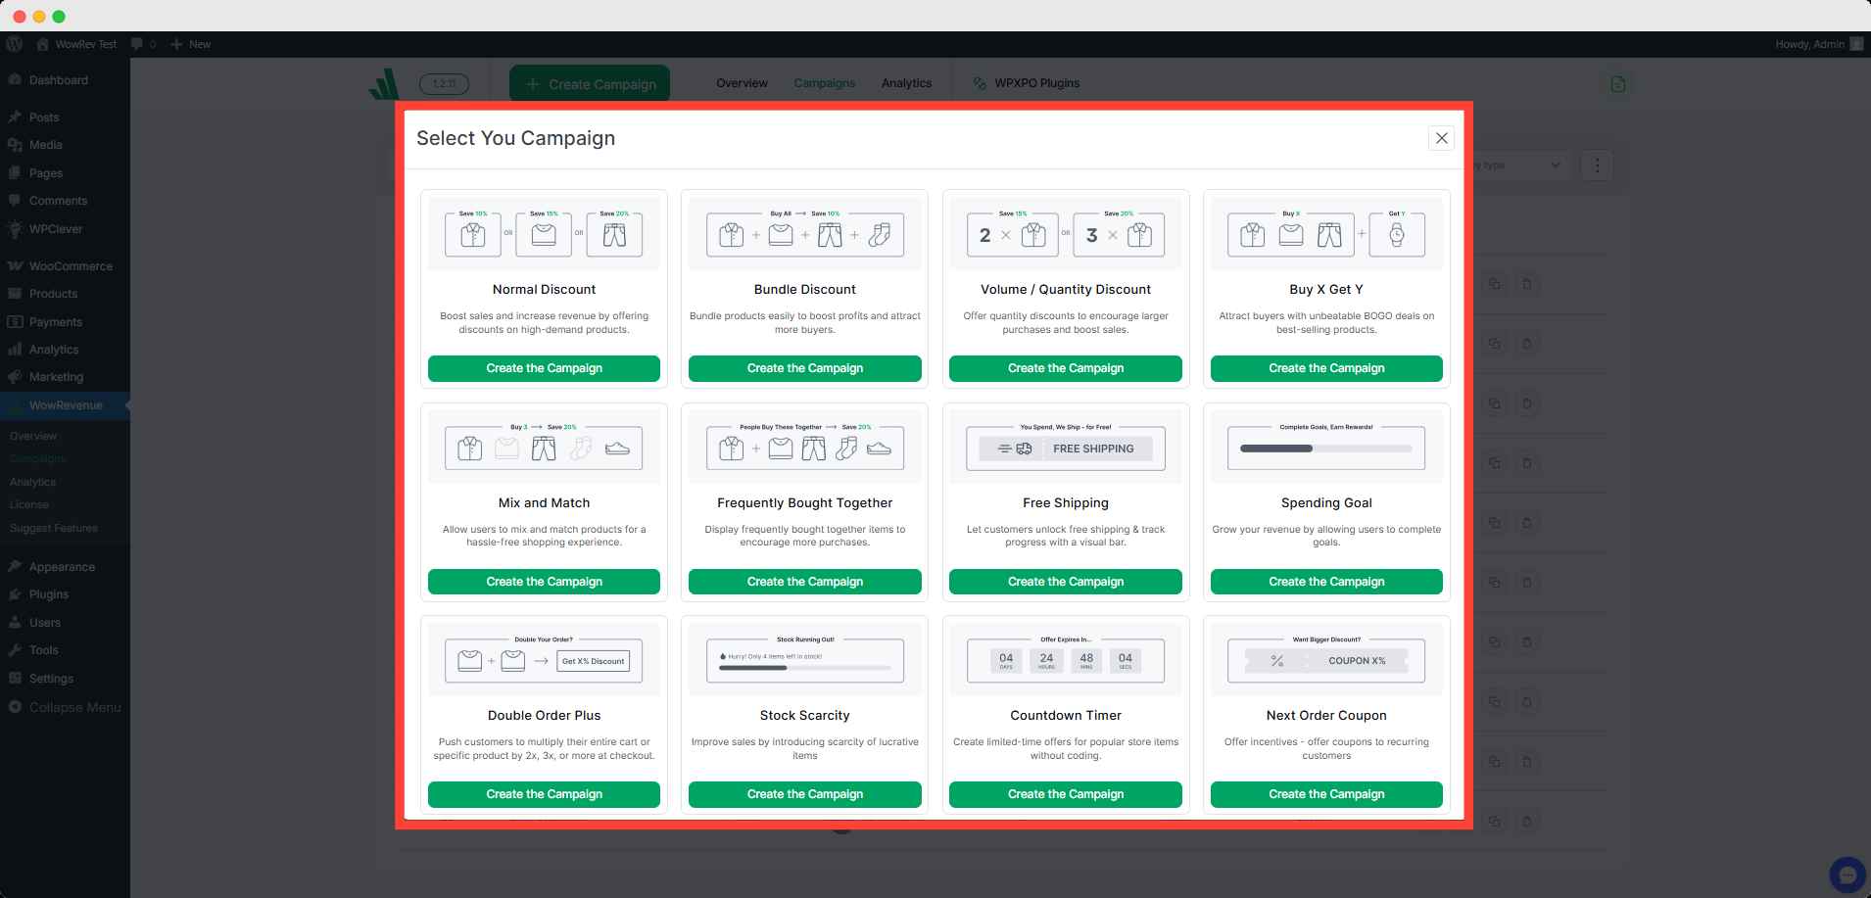Open Analytics in main sidebar
This screenshot has width=1871, height=898.
(65, 350)
